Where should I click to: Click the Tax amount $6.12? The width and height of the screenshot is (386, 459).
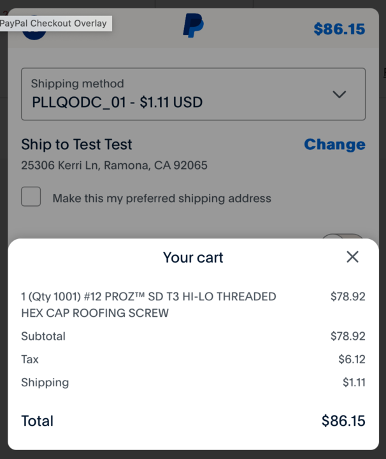(x=352, y=359)
